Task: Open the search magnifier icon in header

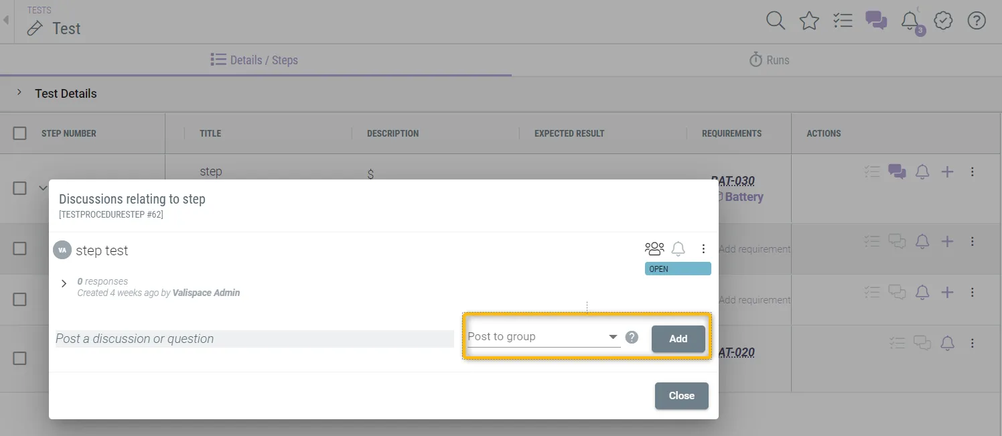Action: click(x=775, y=21)
